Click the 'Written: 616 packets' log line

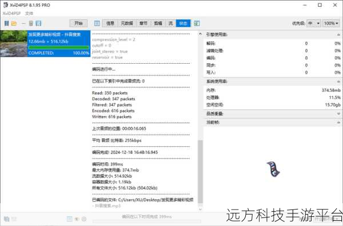(112, 117)
